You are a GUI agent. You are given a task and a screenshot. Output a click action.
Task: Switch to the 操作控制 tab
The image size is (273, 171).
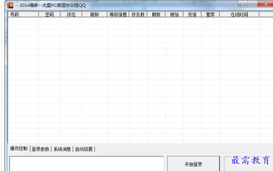coord(19,149)
